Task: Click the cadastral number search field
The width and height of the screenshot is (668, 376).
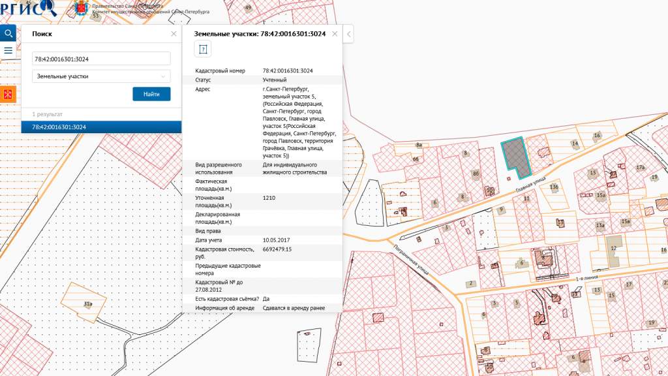Action: (101, 59)
